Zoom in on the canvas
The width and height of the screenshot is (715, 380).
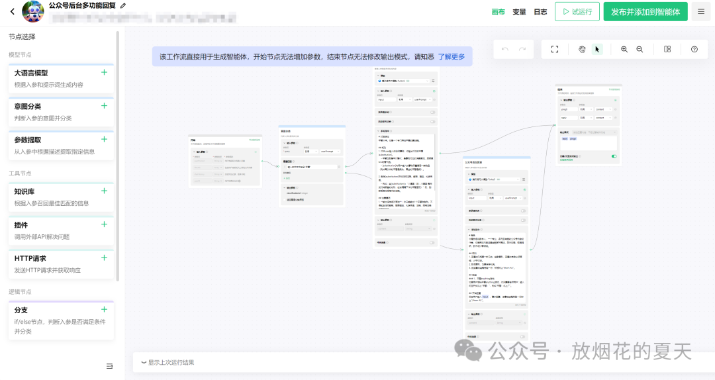(624, 49)
